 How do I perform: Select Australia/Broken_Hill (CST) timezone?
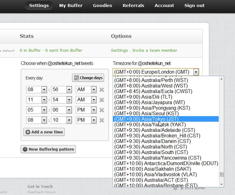(166, 136)
